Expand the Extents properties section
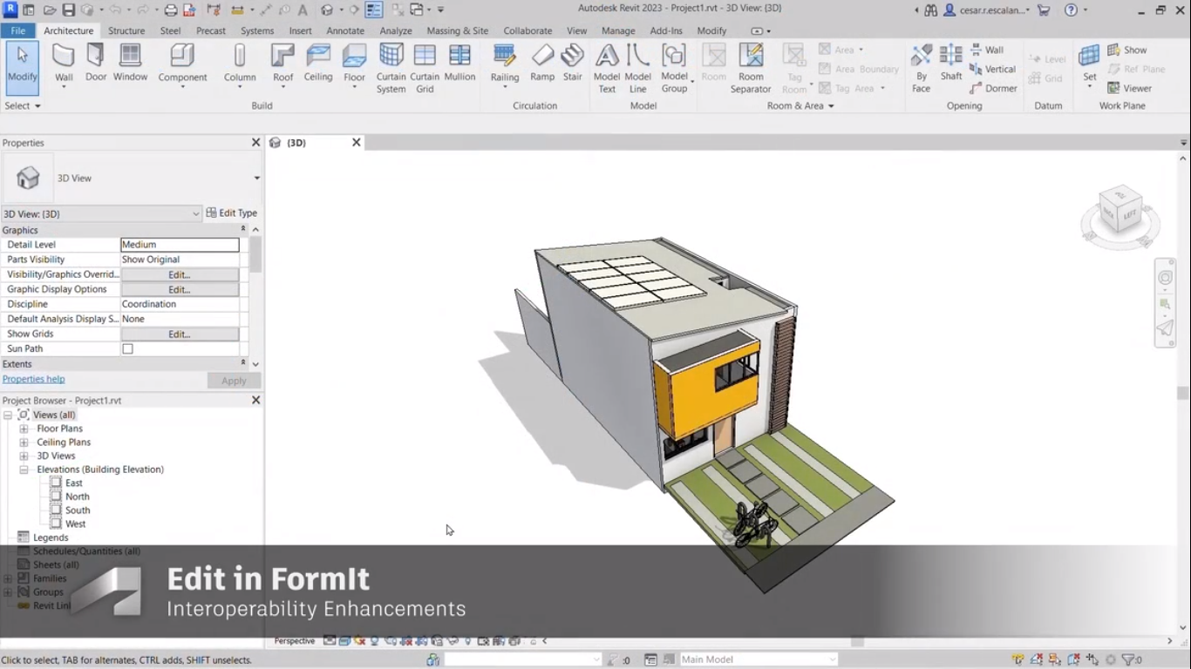Viewport: 1191px width, 669px height. [x=243, y=363]
